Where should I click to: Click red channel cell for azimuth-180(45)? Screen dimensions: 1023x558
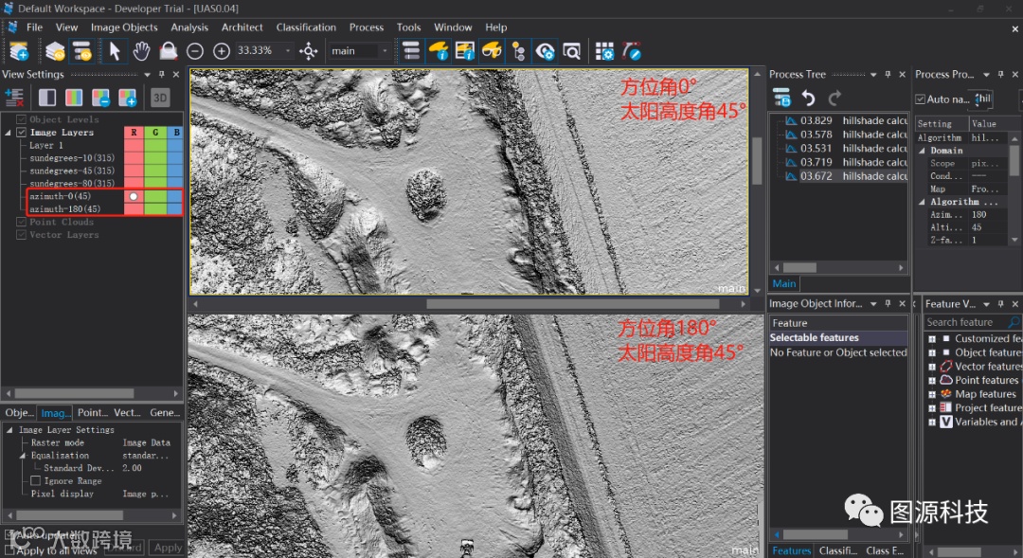134,208
